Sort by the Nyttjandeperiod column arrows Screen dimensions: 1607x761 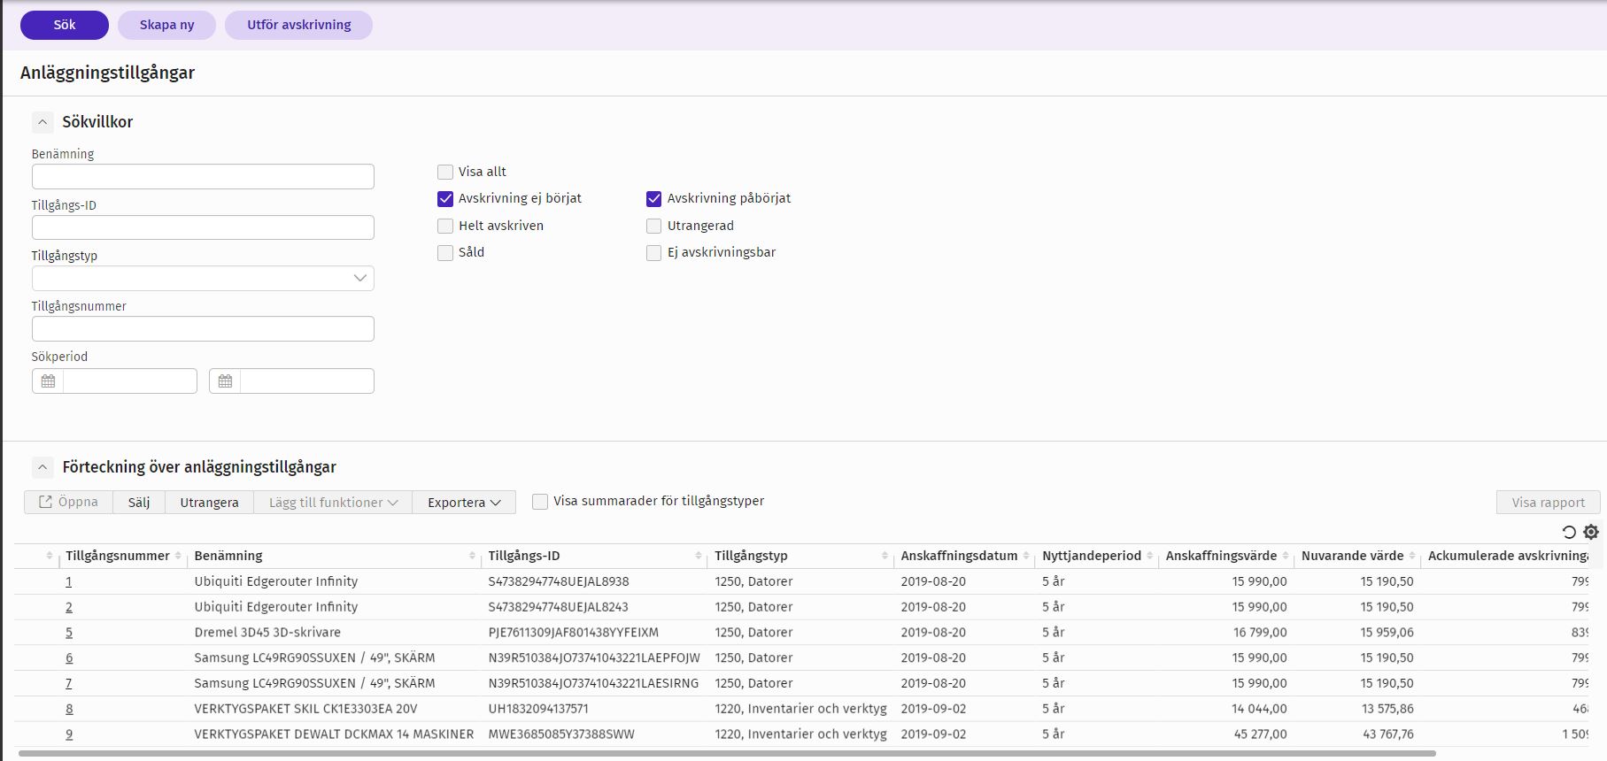pyautogui.click(x=1150, y=556)
